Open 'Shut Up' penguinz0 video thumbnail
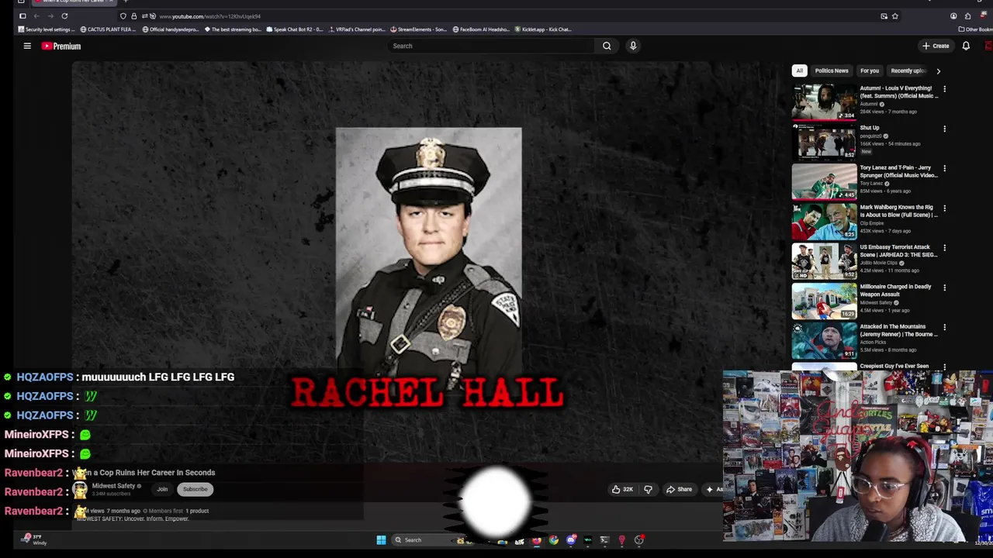The height and width of the screenshot is (558, 993). coord(824,141)
